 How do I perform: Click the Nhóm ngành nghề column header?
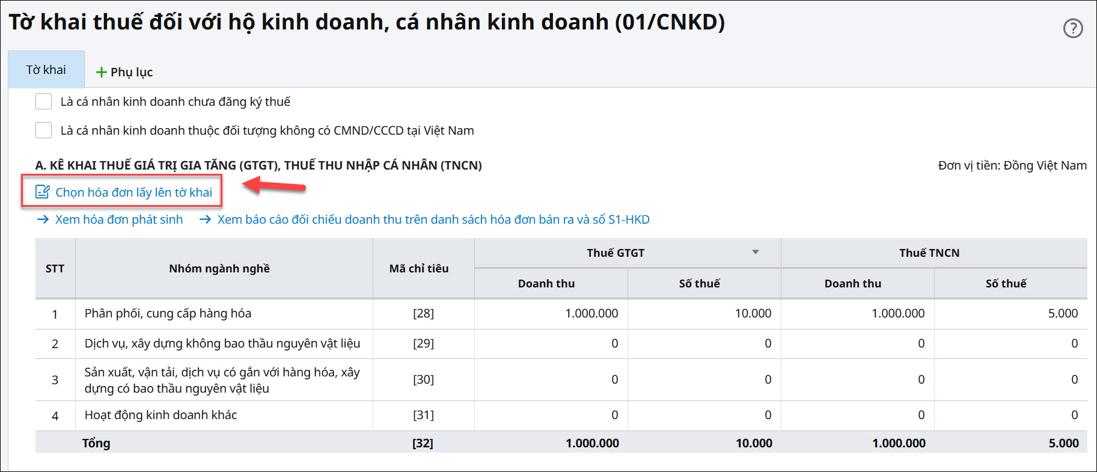point(219,268)
